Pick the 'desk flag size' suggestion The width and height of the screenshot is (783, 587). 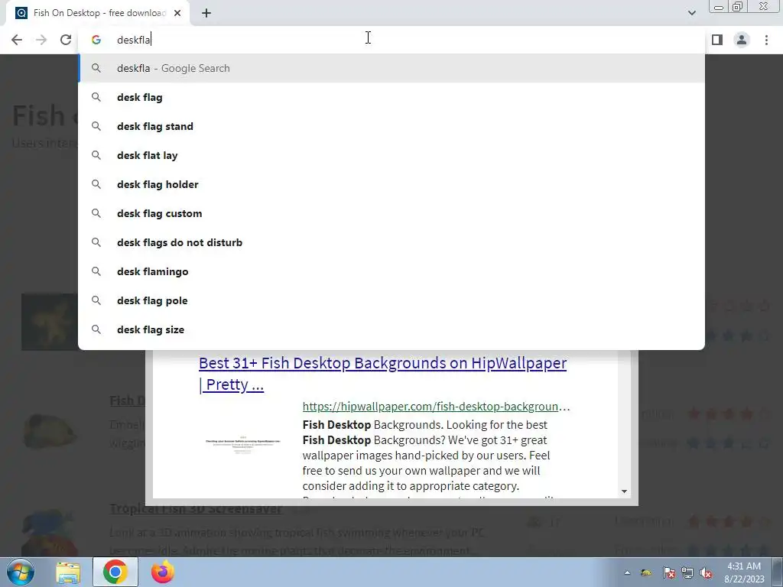point(391,329)
